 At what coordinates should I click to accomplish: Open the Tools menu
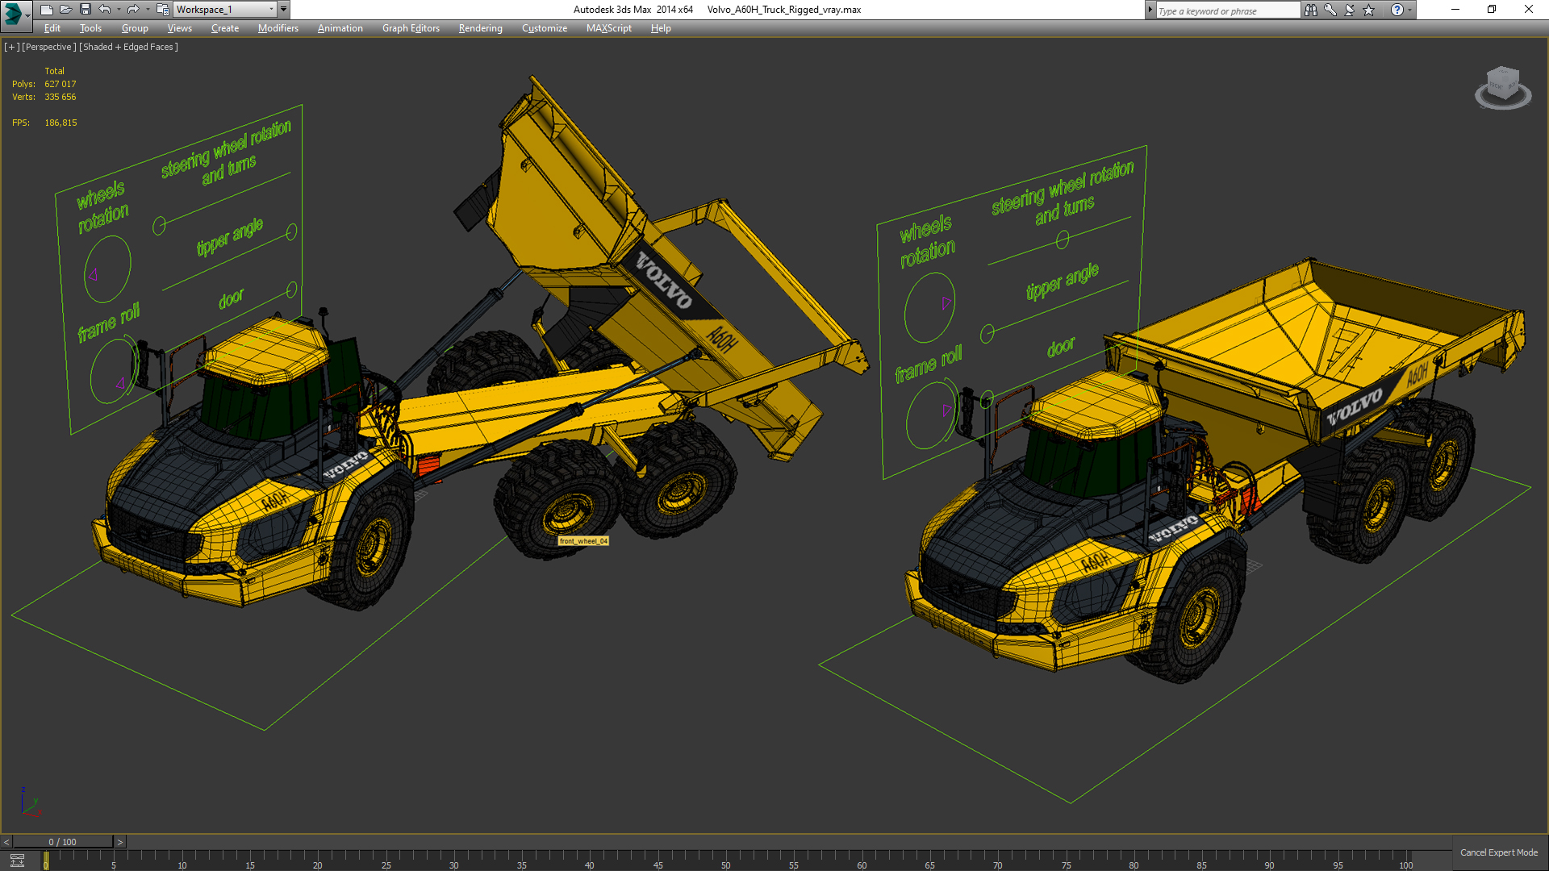pos(90,28)
